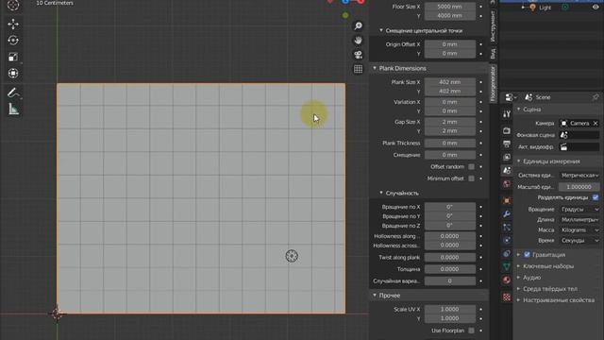
Task: Open the Вращение Градусы dropdown
Action: click(x=579, y=209)
